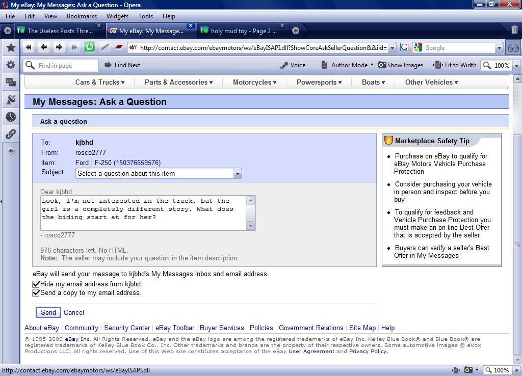Open the Links chain panel in sidebar
This screenshot has height=376, width=522.
pyautogui.click(x=11, y=134)
